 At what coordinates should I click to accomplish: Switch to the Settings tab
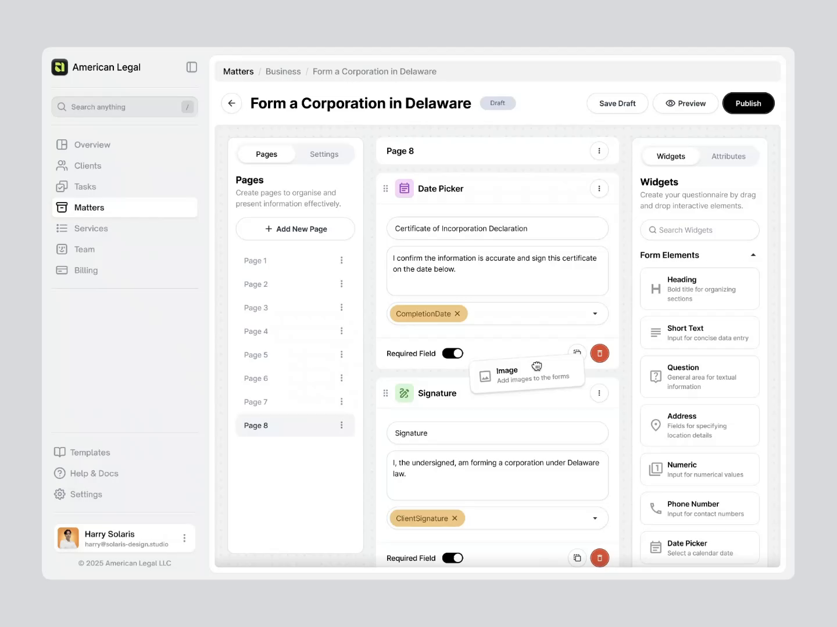click(324, 154)
